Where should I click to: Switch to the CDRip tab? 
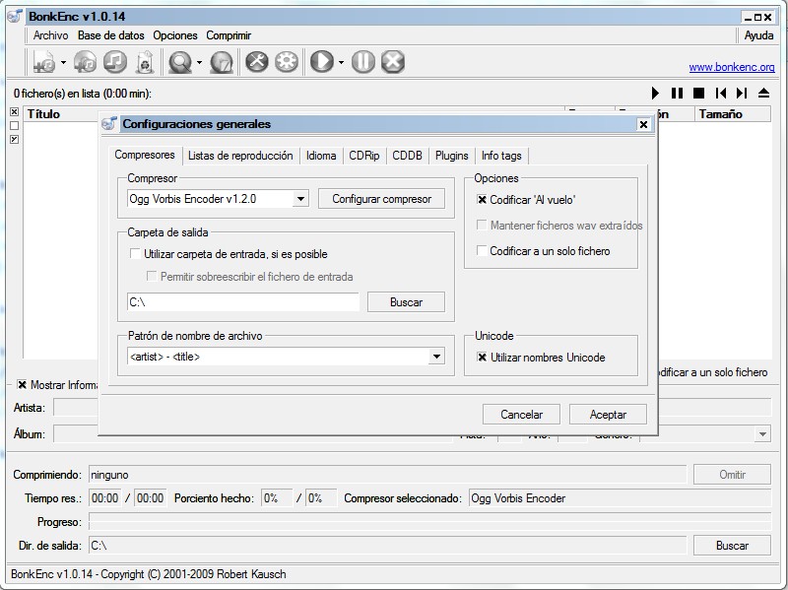(364, 156)
